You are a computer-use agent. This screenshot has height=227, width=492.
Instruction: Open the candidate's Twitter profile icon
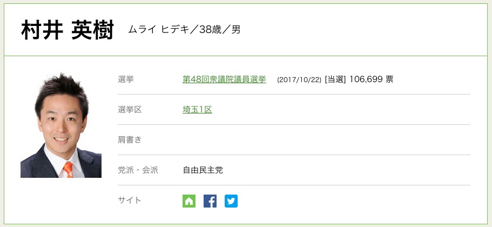pos(231,201)
